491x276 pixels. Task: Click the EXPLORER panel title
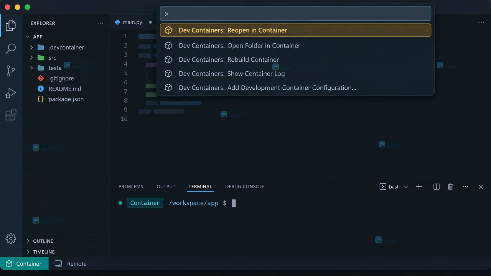click(43, 23)
